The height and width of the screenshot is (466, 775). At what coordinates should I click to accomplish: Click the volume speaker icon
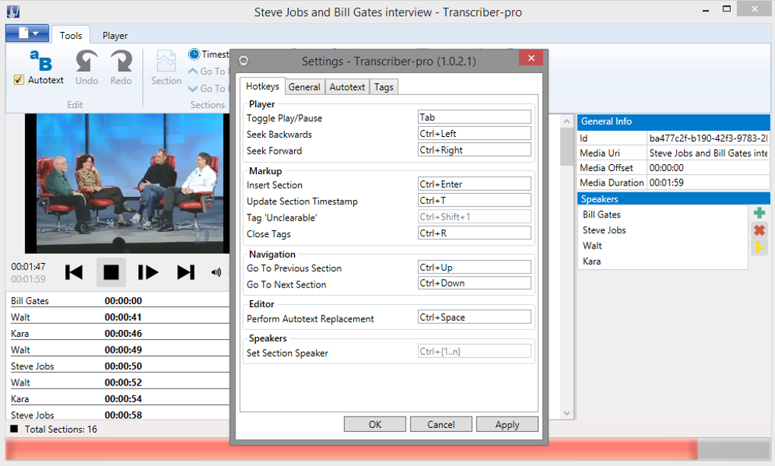(x=216, y=272)
